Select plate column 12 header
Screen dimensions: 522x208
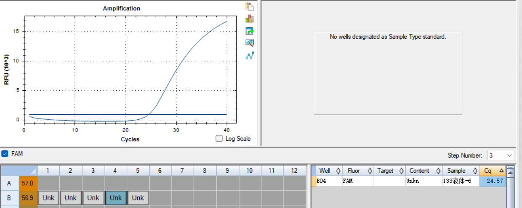click(x=294, y=171)
